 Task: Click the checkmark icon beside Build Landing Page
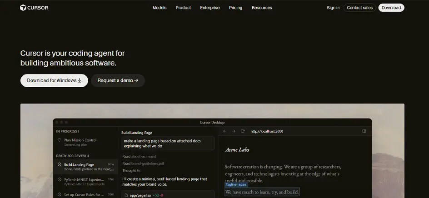(60, 165)
